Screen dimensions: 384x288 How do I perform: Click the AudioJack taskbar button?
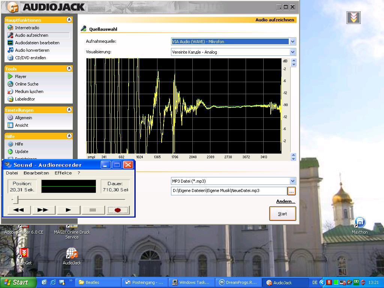(285, 282)
